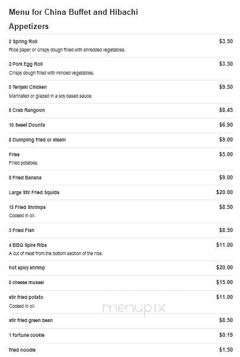Click the Fries menu item
The width and height of the screenshot is (240, 357).
[x=14, y=155]
